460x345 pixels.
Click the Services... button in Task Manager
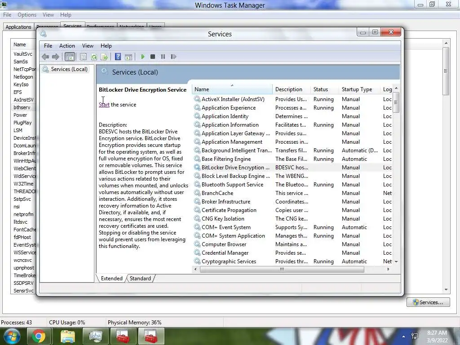(x=428, y=302)
